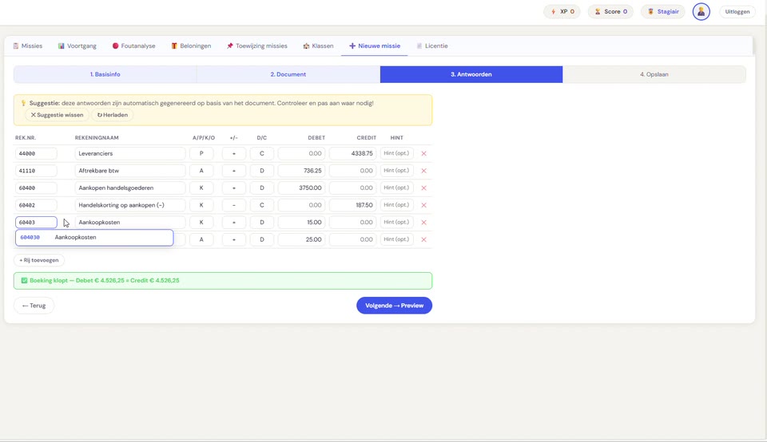
Task: Switch to the Voortgang tab
Action: click(77, 46)
